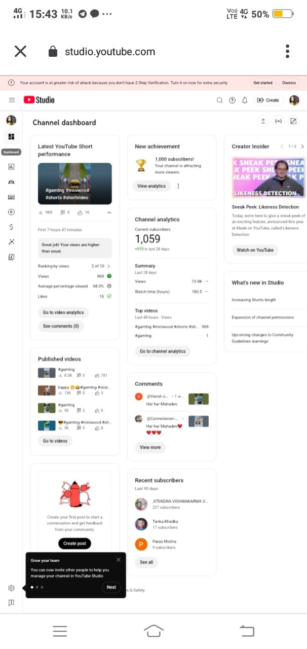Viewport: 307px width, 649px height.
Task: Open the browser three-dot menu
Action: tap(287, 51)
